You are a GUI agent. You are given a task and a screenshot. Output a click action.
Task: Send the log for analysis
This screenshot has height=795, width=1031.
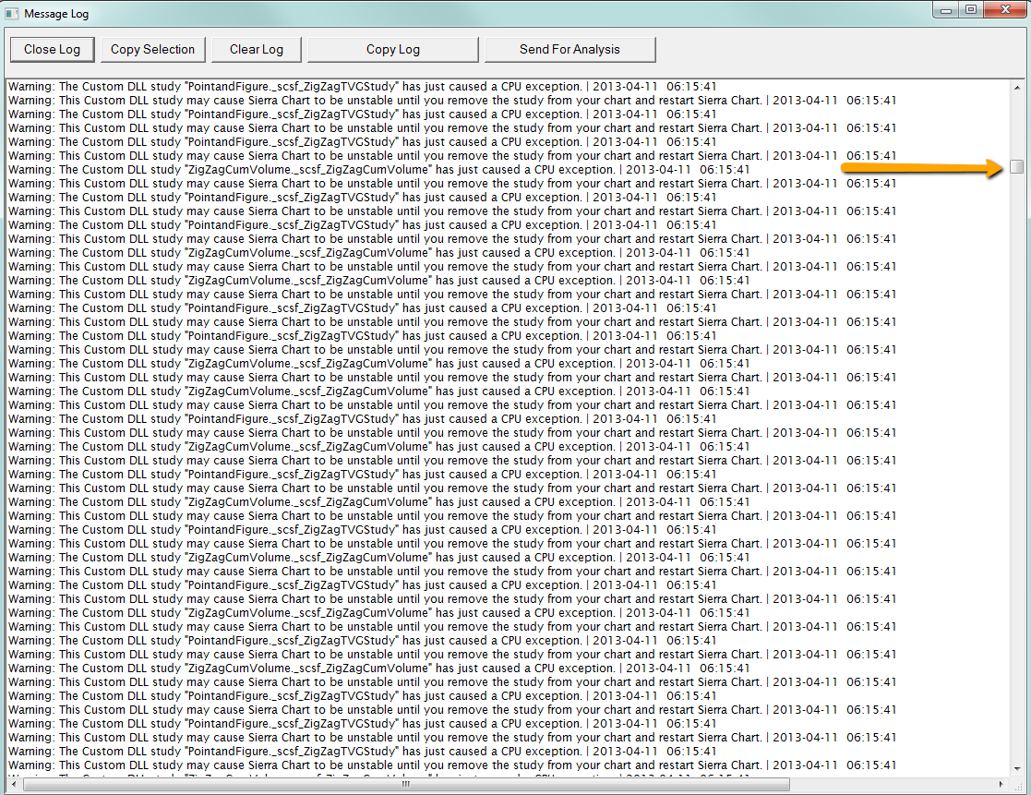(x=569, y=49)
